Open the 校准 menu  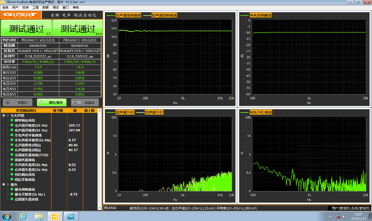[25, 7]
